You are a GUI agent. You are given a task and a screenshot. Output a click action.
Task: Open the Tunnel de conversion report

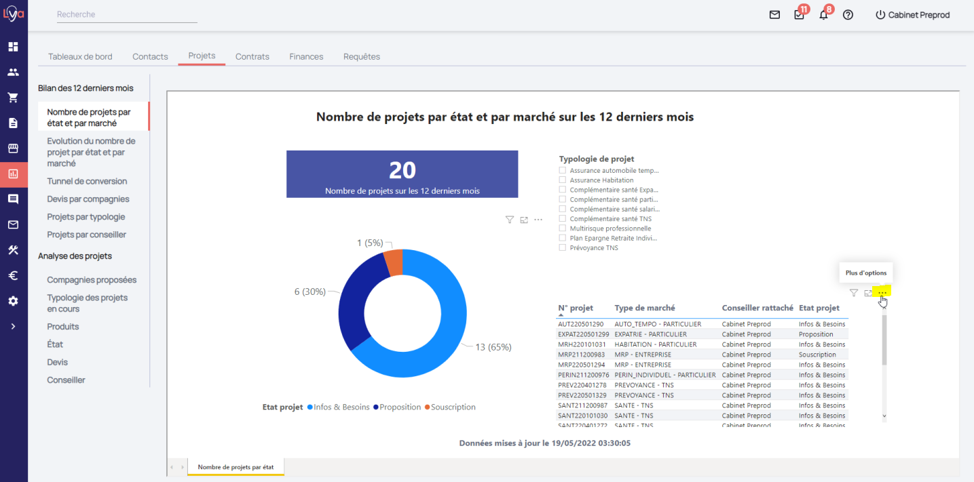tap(87, 181)
